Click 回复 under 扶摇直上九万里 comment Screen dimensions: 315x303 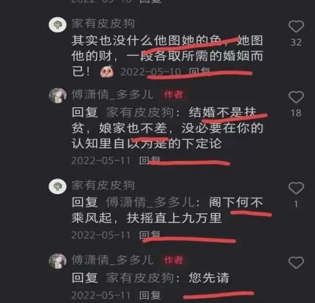point(150,235)
